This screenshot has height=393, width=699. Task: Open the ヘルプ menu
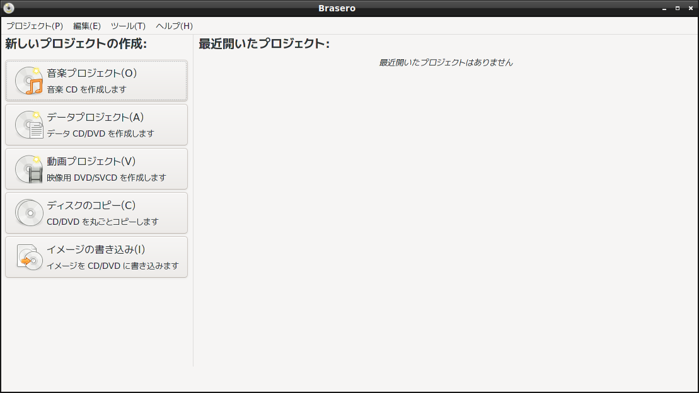173,26
